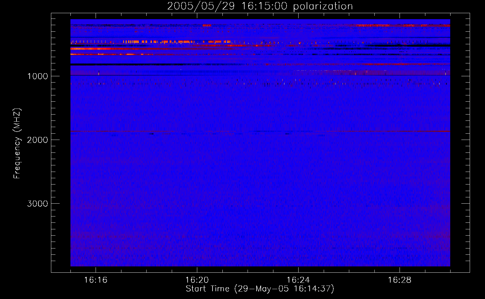The width and height of the screenshot is (485, 299).
Task: Click the 16:28 time tick label
Action: 400,280
